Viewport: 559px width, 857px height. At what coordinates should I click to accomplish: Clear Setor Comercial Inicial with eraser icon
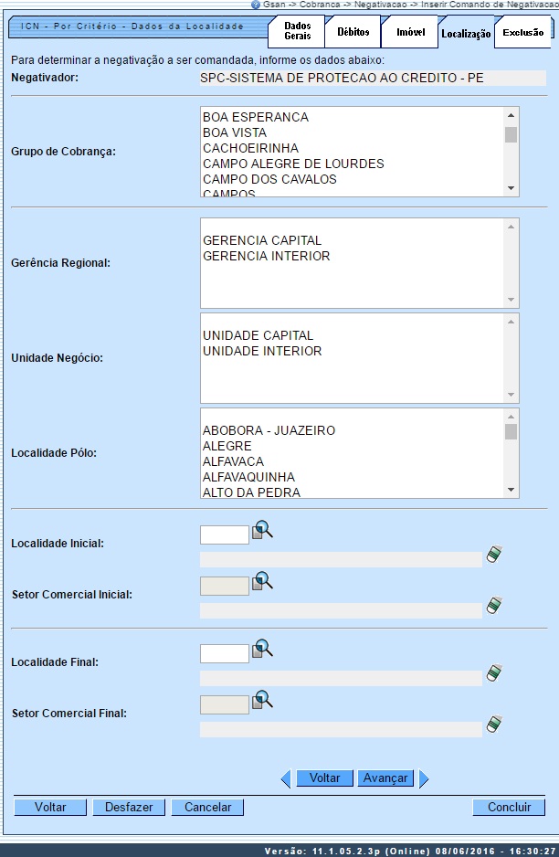coord(494,606)
